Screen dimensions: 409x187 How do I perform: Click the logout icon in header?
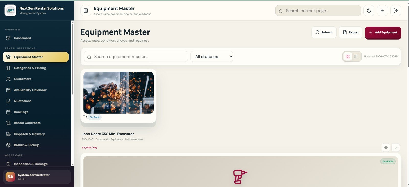tap(396, 11)
